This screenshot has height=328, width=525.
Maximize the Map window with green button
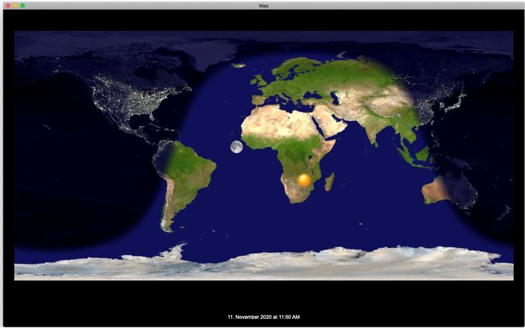coord(22,6)
